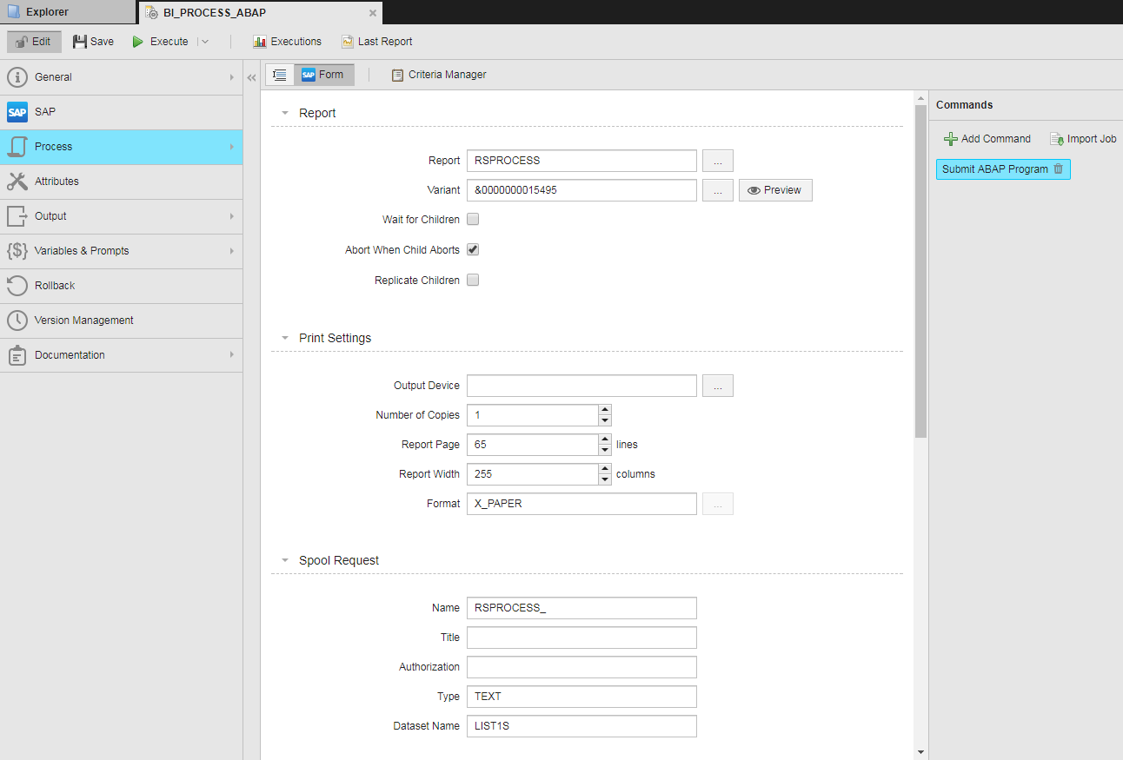Click the Dataset Name input field

click(581, 726)
